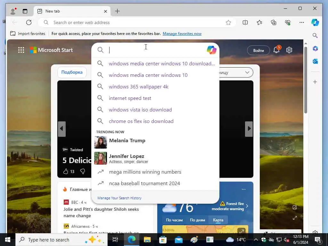Expand background to fullscreen icon

click(295, 218)
